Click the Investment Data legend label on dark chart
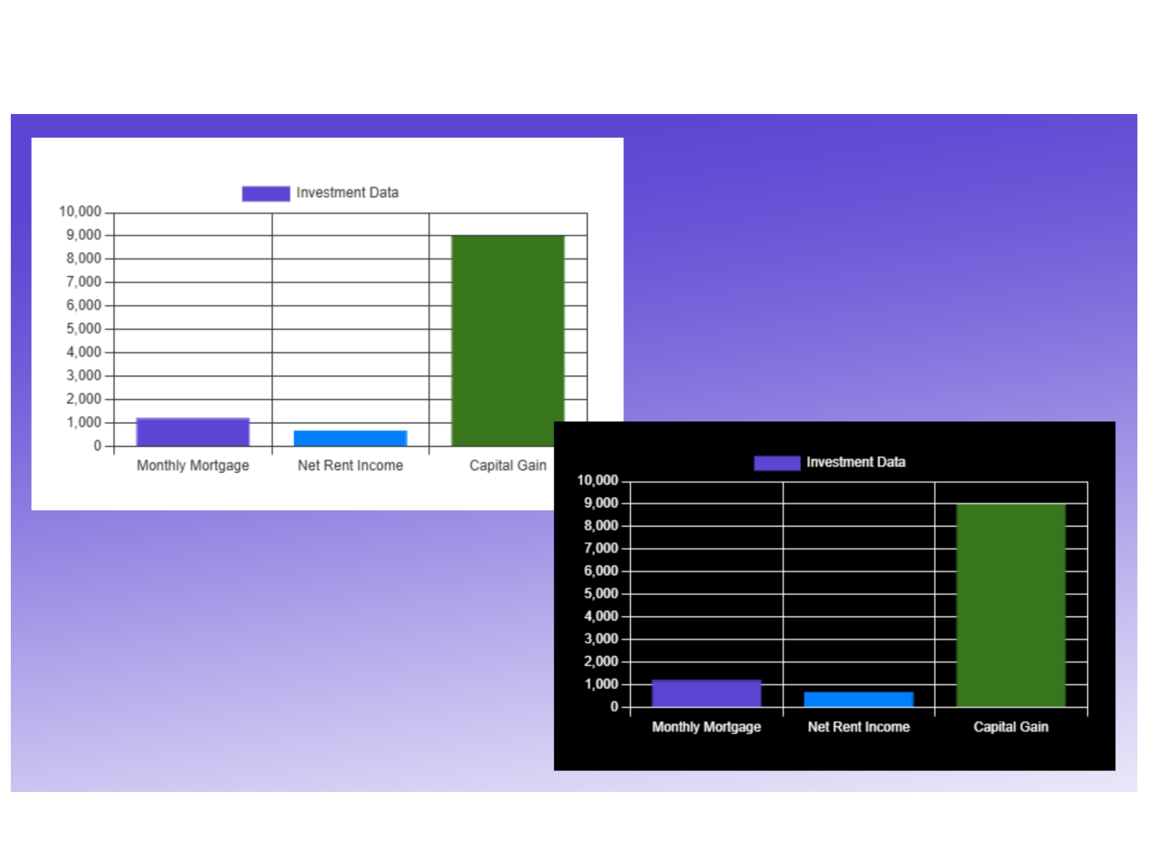The height and width of the screenshot is (867, 1156). [857, 462]
